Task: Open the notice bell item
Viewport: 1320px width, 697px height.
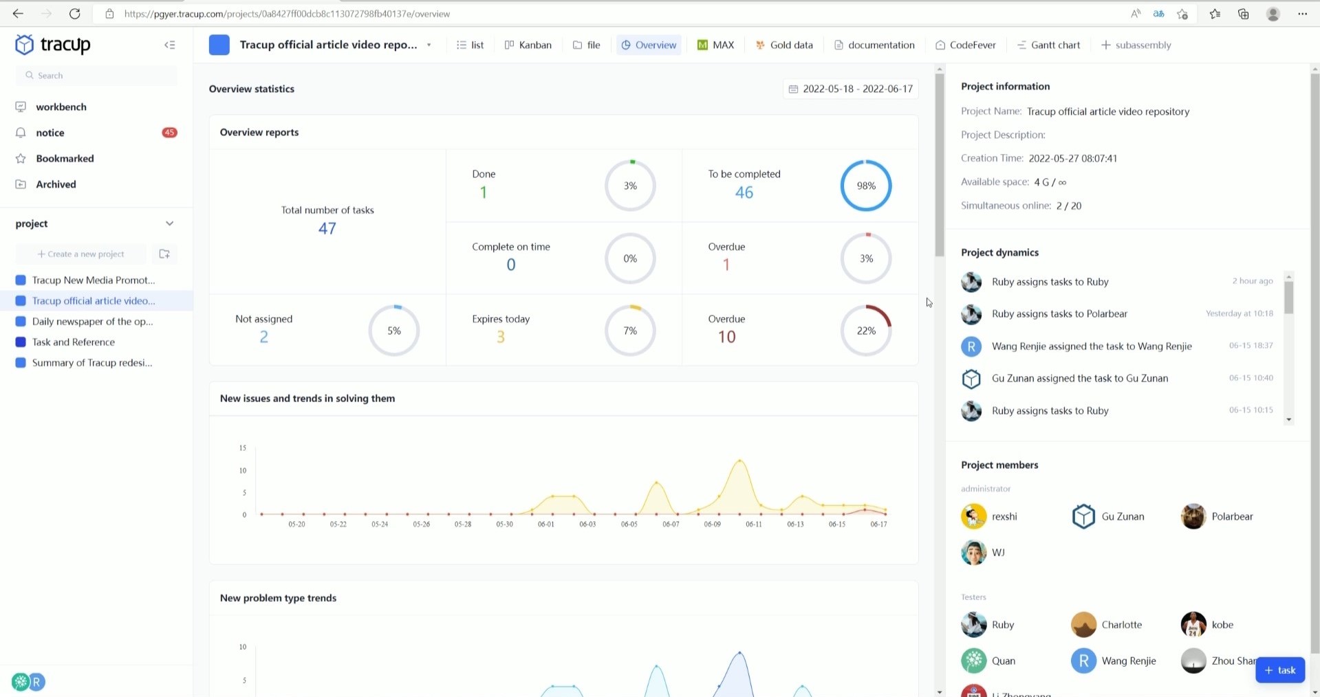Action: [50, 133]
